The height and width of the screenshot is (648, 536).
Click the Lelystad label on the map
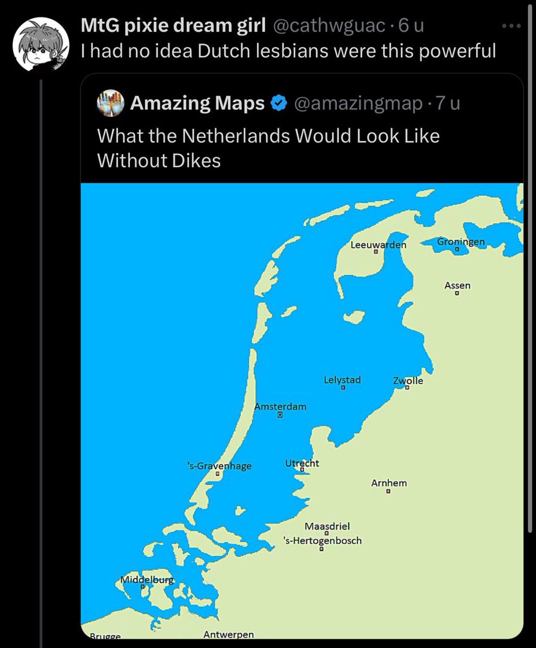click(x=342, y=380)
